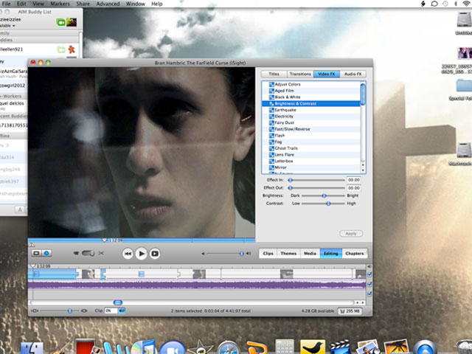Click green video icon in AIM Buddy List header
Screen dimensions: 472x354
tap(60, 22)
